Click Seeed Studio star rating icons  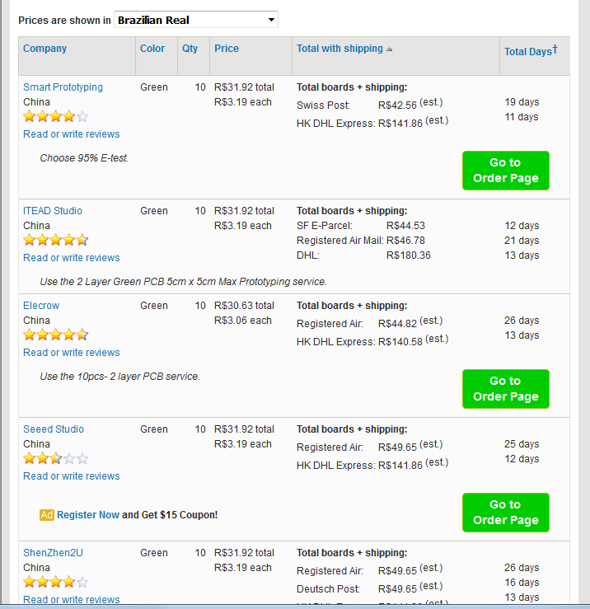coord(55,458)
